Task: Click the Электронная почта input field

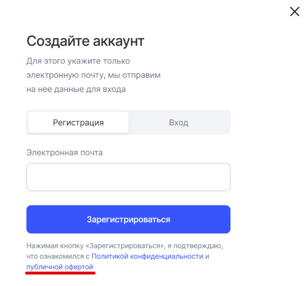Action: click(x=128, y=177)
